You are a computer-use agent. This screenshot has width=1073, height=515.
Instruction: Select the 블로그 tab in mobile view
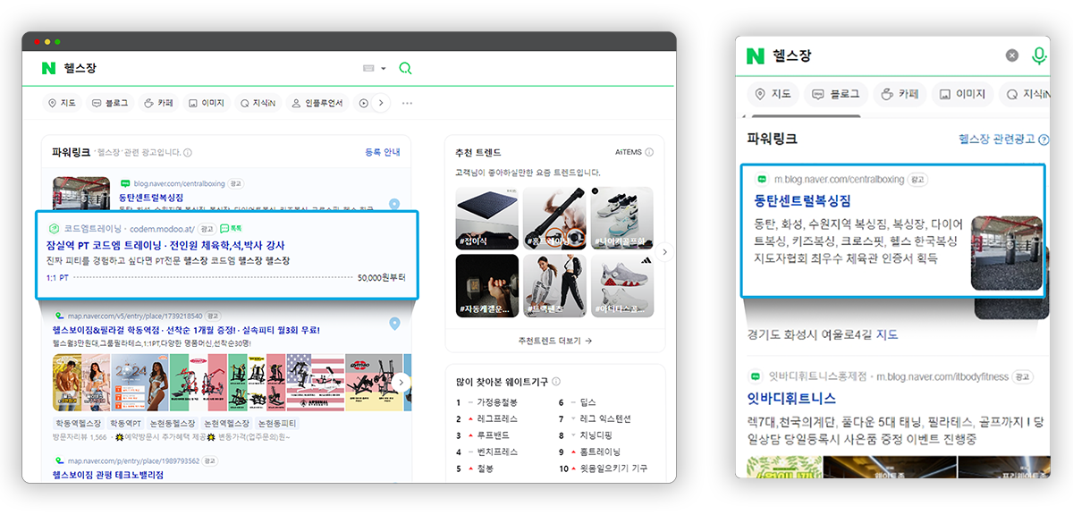pos(836,94)
